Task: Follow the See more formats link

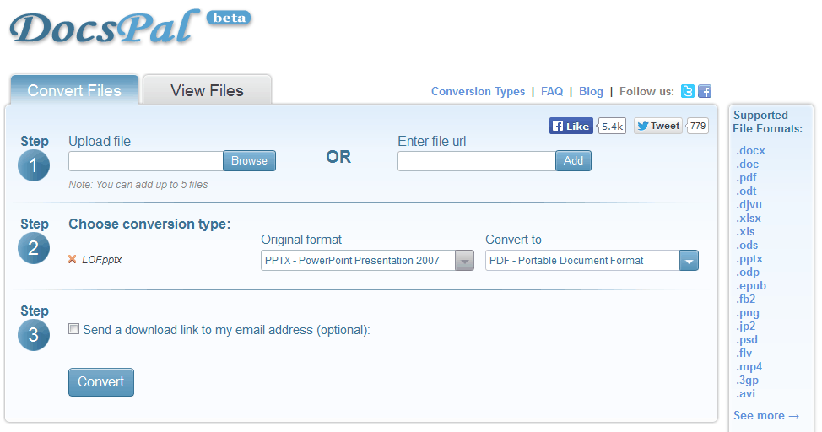Action: pos(766,415)
